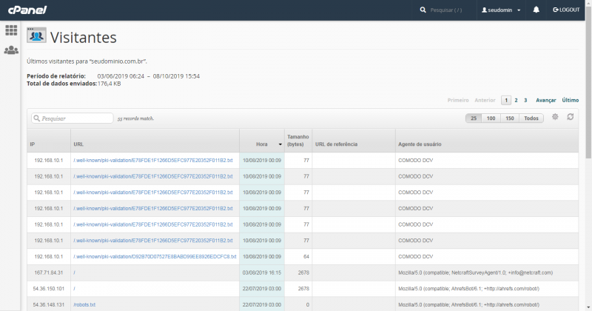
Task: Select Todos records option
Action: pyautogui.click(x=531, y=118)
